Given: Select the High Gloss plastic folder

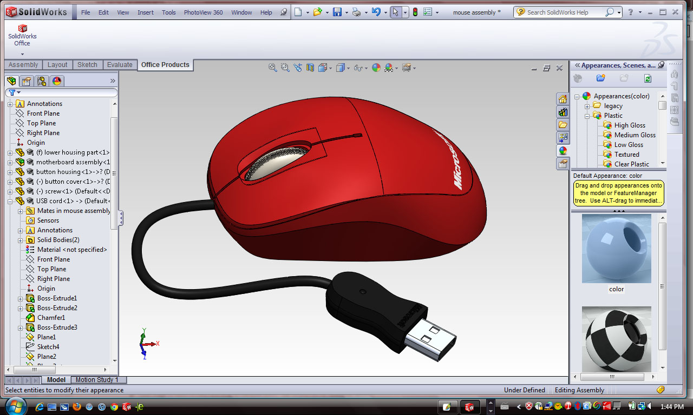Looking at the screenshot, I should 630,125.
